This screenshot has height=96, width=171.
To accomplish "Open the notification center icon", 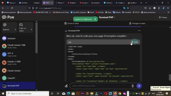I will coord(167,94).
